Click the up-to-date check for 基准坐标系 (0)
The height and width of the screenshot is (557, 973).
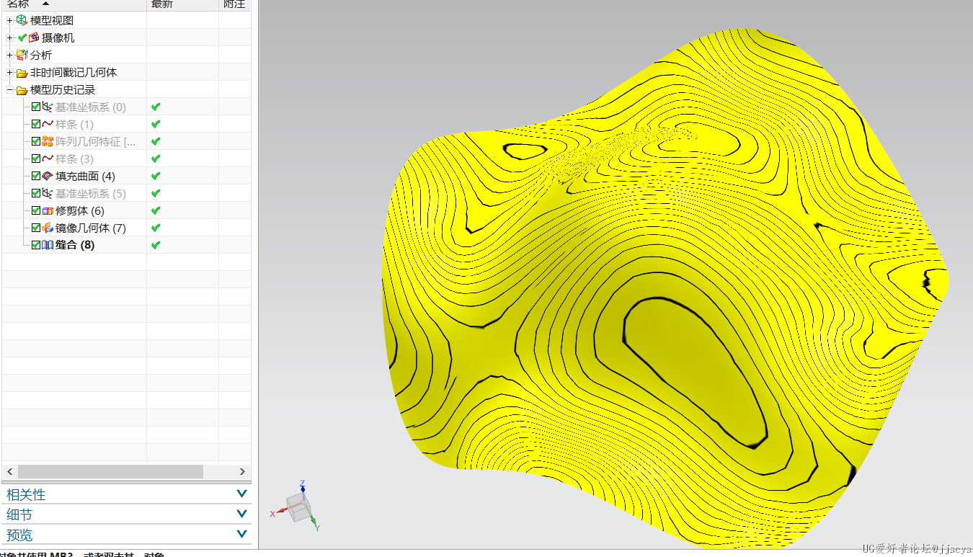[x=156, y=107]
